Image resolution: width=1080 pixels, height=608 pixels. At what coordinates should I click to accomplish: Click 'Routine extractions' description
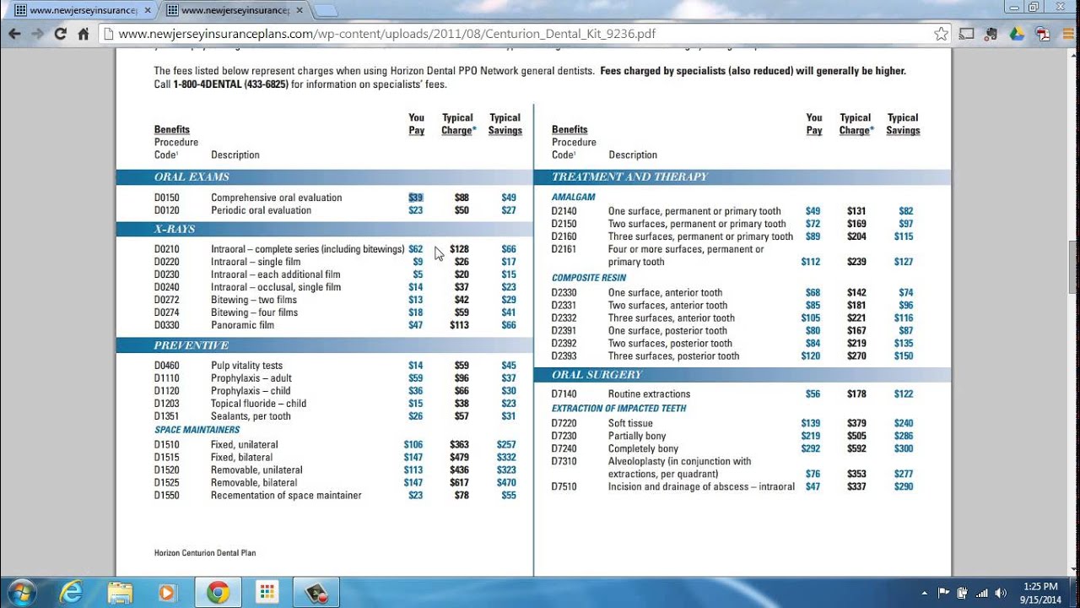click(x=649, y=394)
